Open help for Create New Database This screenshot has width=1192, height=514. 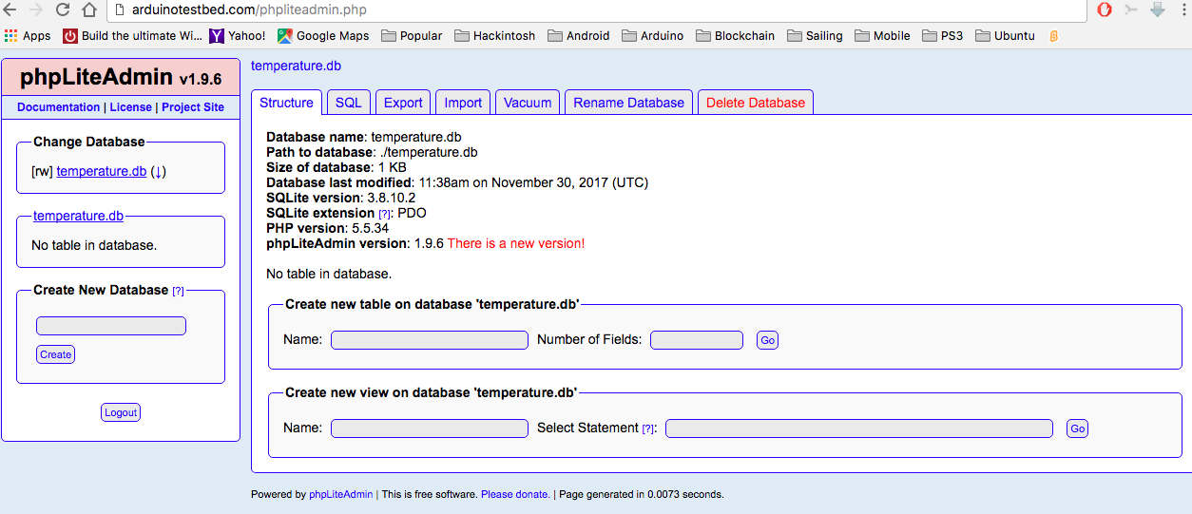point(178,291)
